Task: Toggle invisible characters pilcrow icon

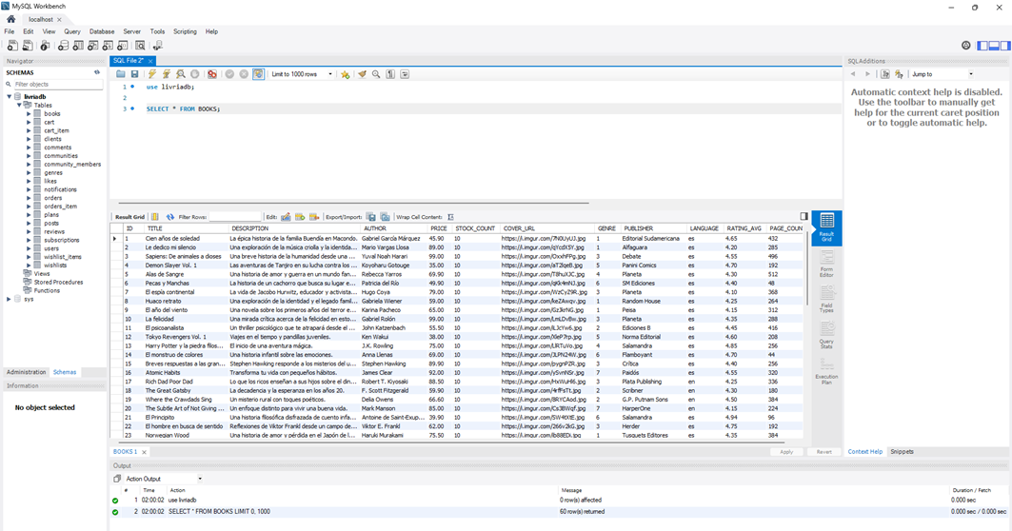Action: 390,74
